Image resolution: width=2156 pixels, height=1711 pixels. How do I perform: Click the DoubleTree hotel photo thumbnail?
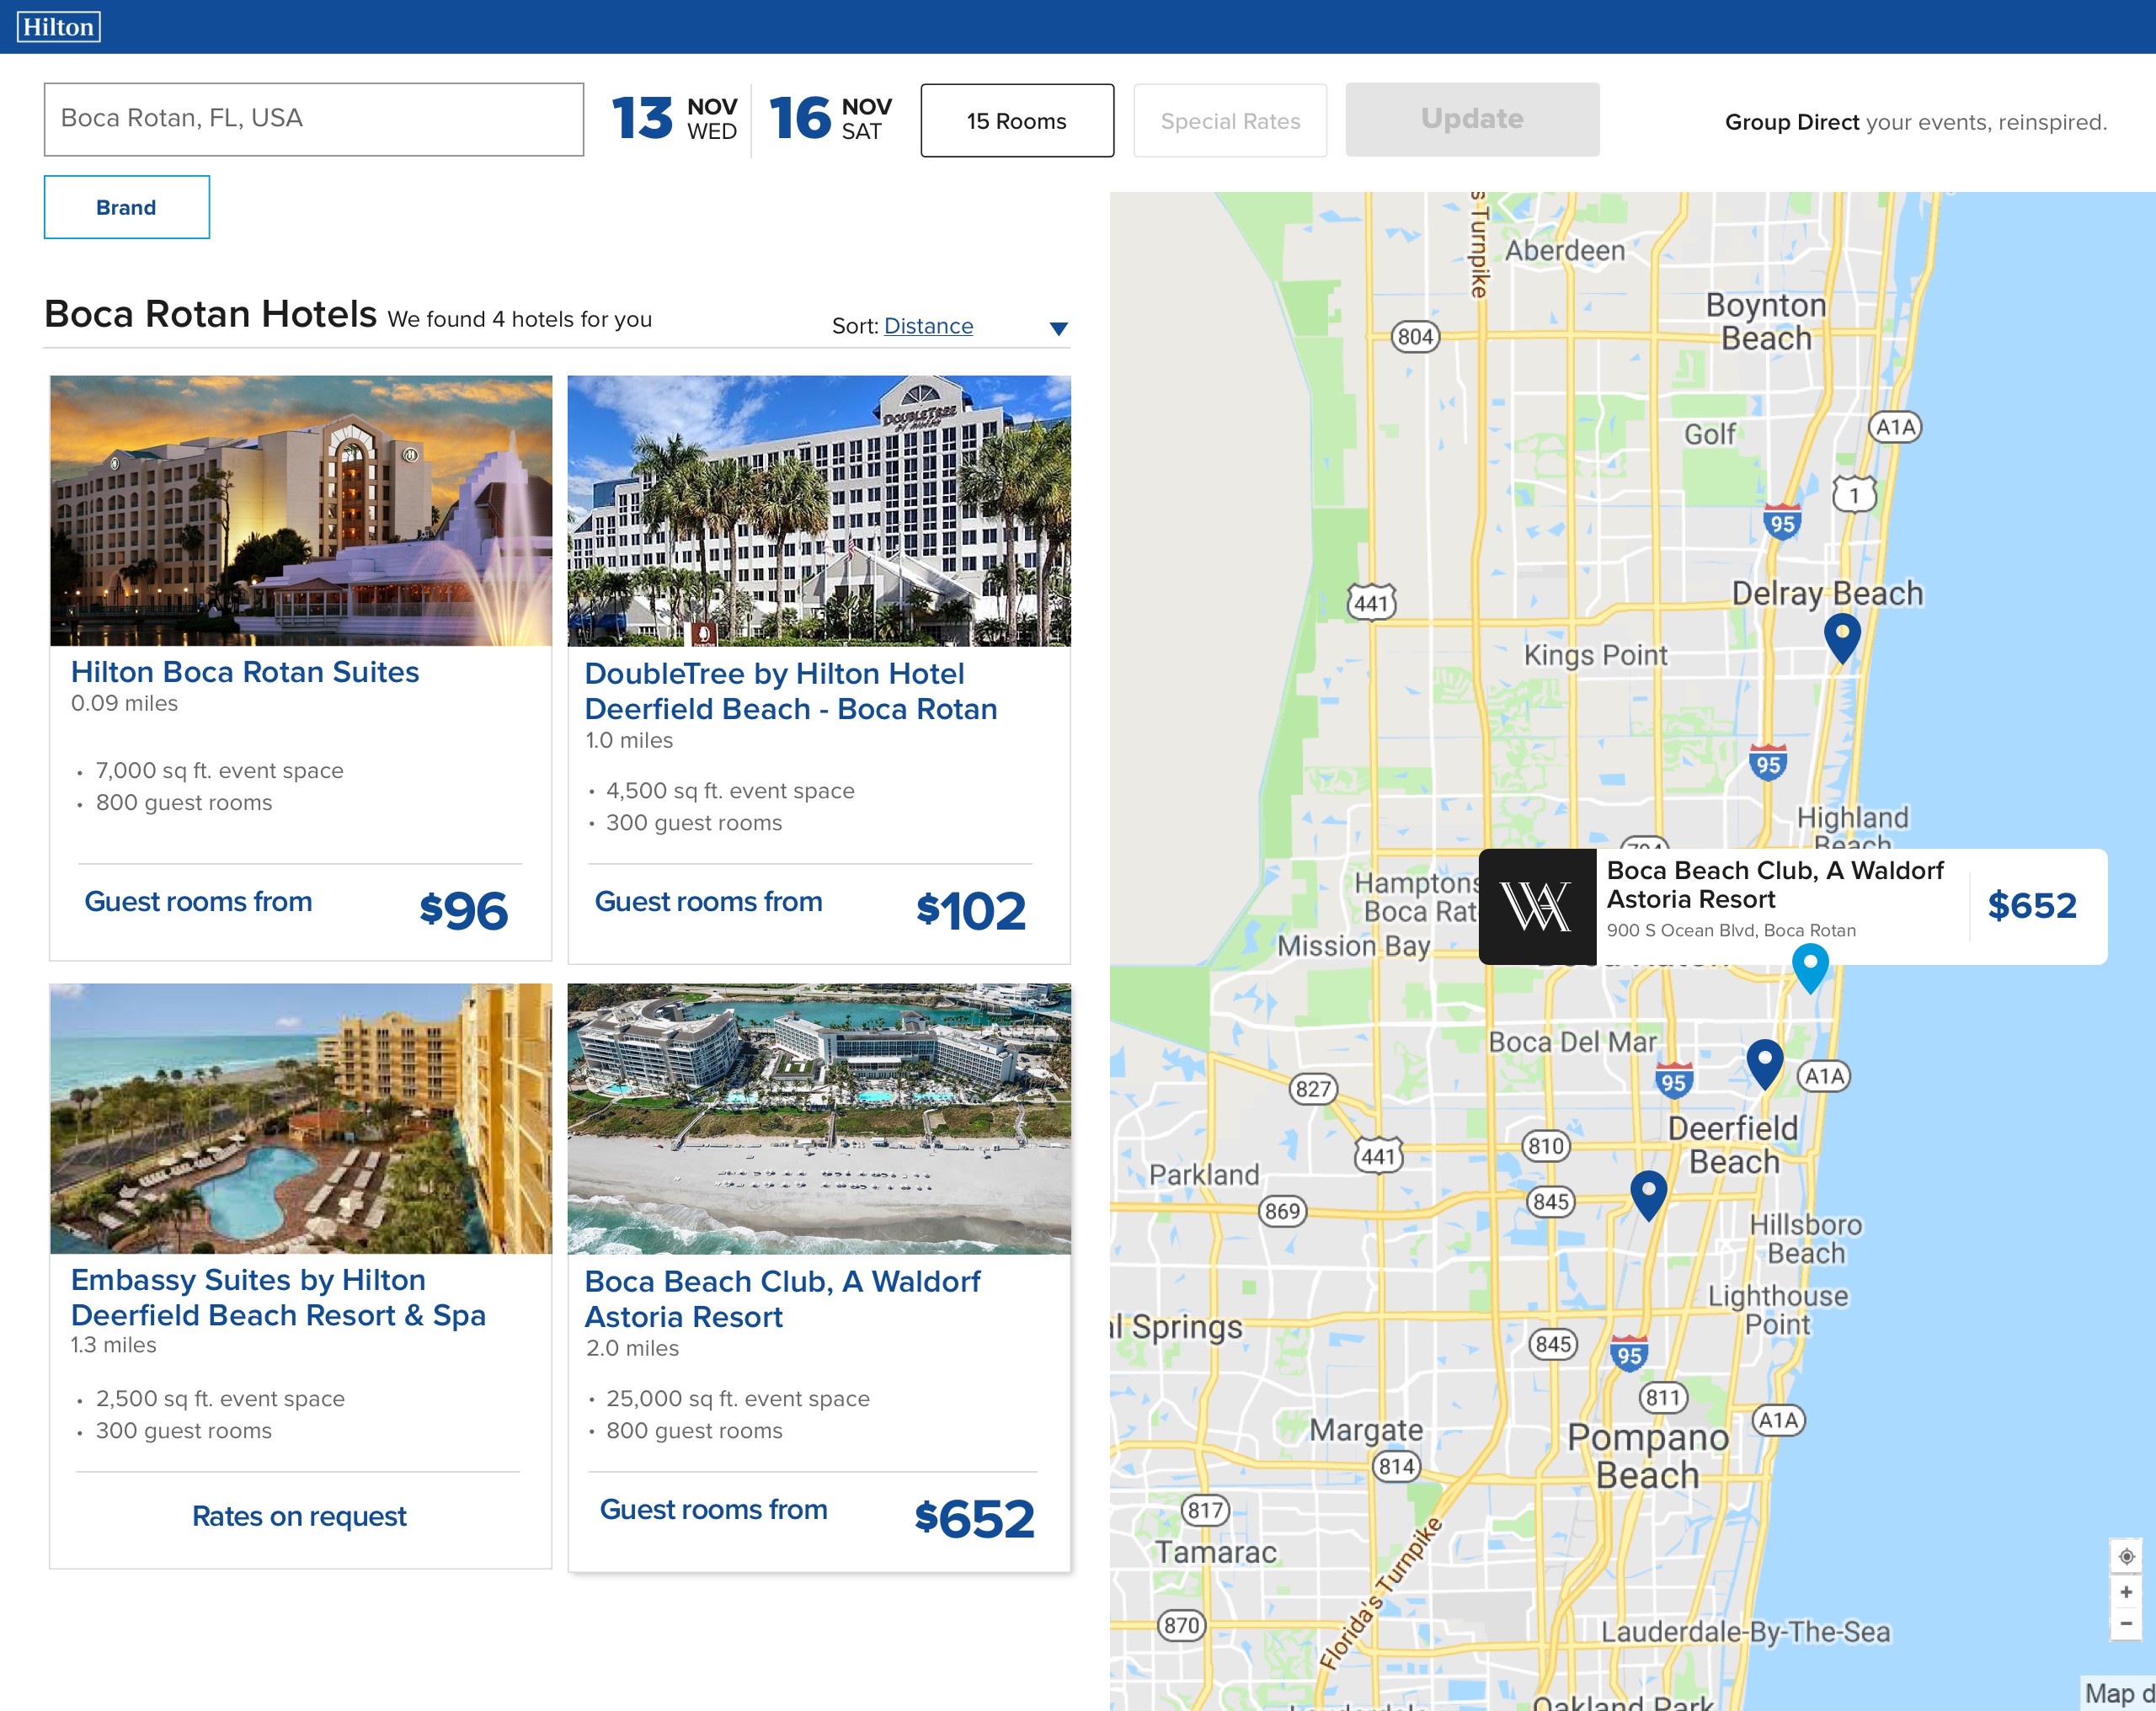coord(818,510)
